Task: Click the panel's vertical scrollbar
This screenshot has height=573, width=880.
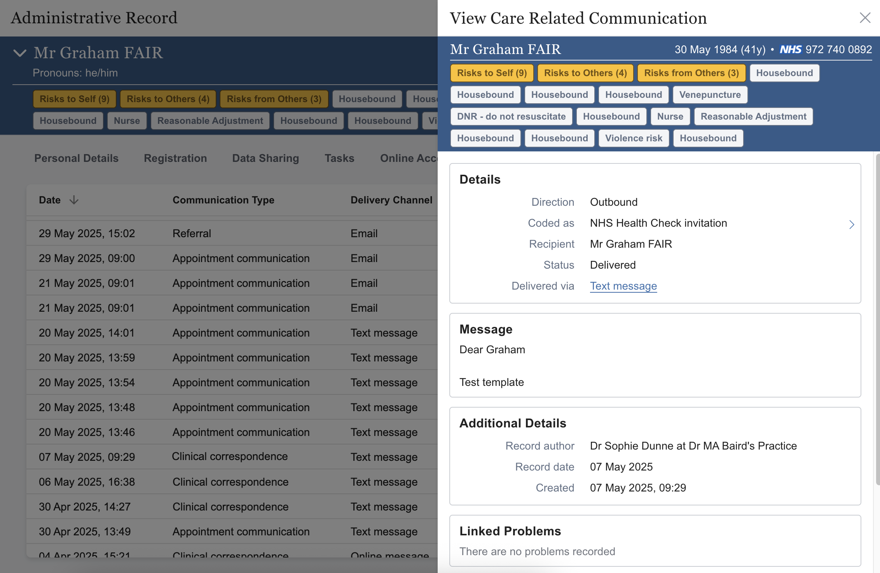Action: 877,318
